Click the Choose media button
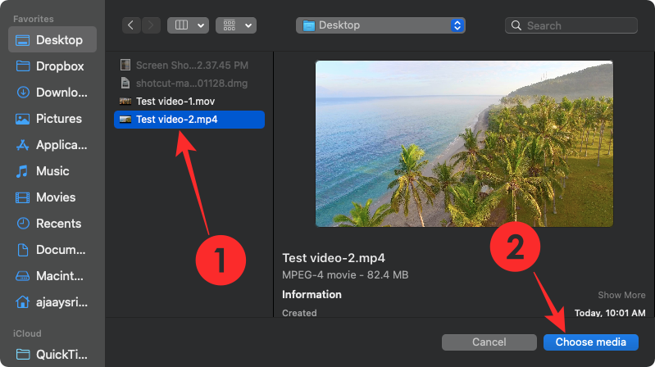655x367 pixels. click(x=590, y=342)
